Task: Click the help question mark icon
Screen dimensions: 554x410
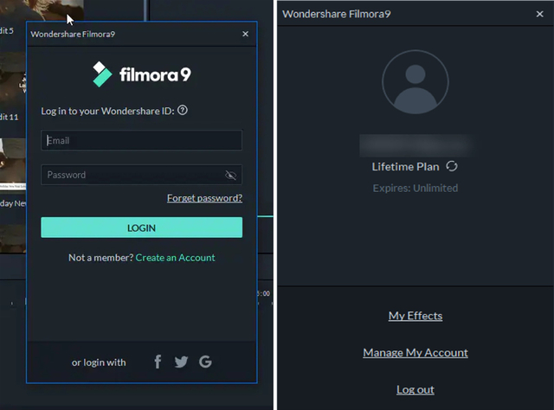Action: [x=183, y=111]
